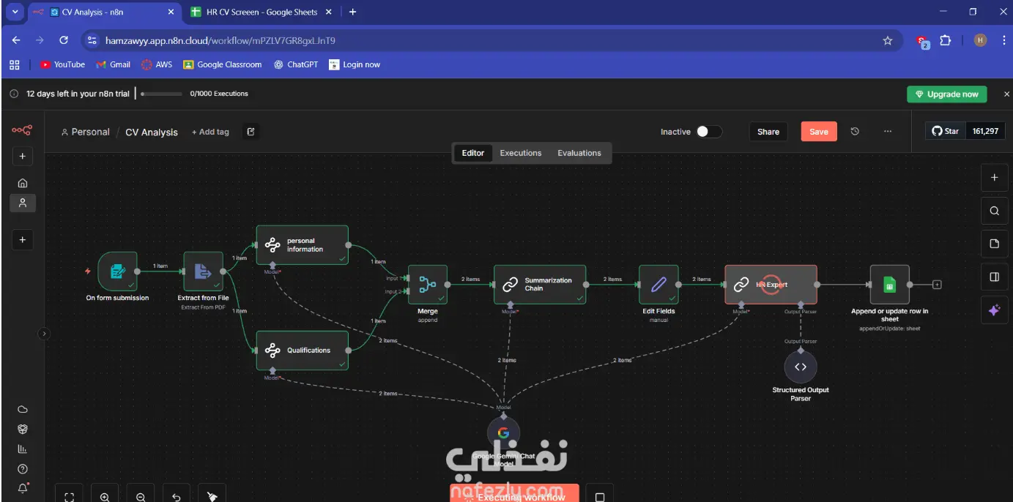Toggle the side panel layout icon
This screenshot has width=1013, height=502.
click(994, 277)
